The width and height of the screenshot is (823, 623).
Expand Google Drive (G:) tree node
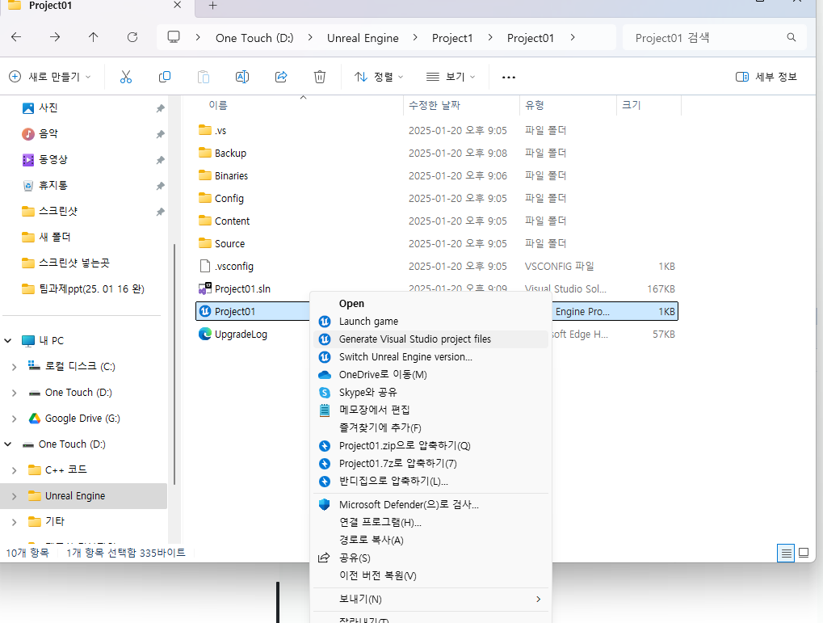click(15, 419)
